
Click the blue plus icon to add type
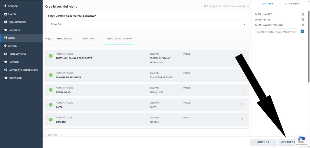click(x=302, y=31)
